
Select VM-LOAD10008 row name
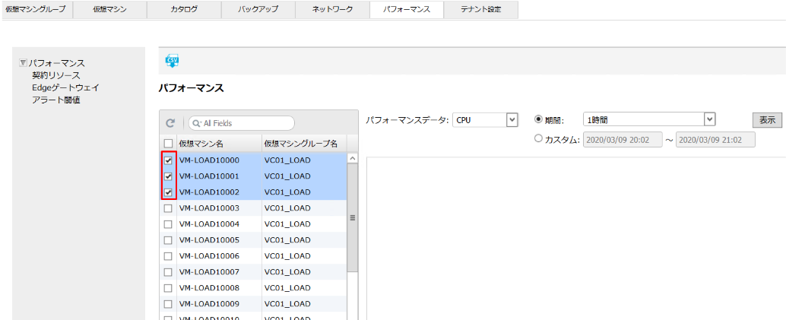(x=209, y=288)
